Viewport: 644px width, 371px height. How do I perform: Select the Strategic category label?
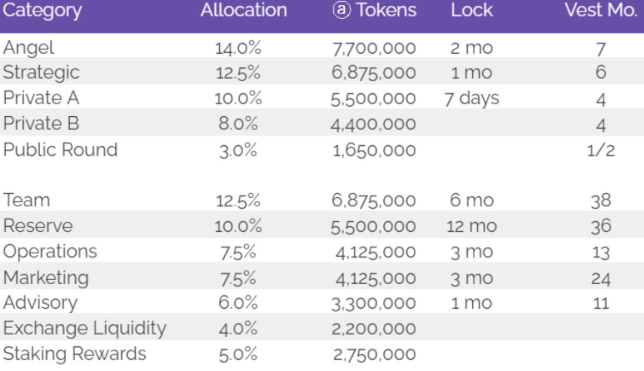[41, 73]
